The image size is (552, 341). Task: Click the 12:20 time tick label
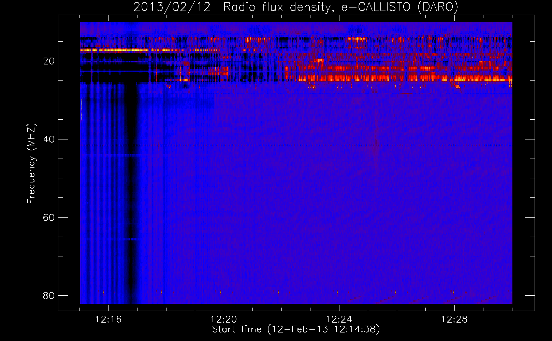(223, 320)
